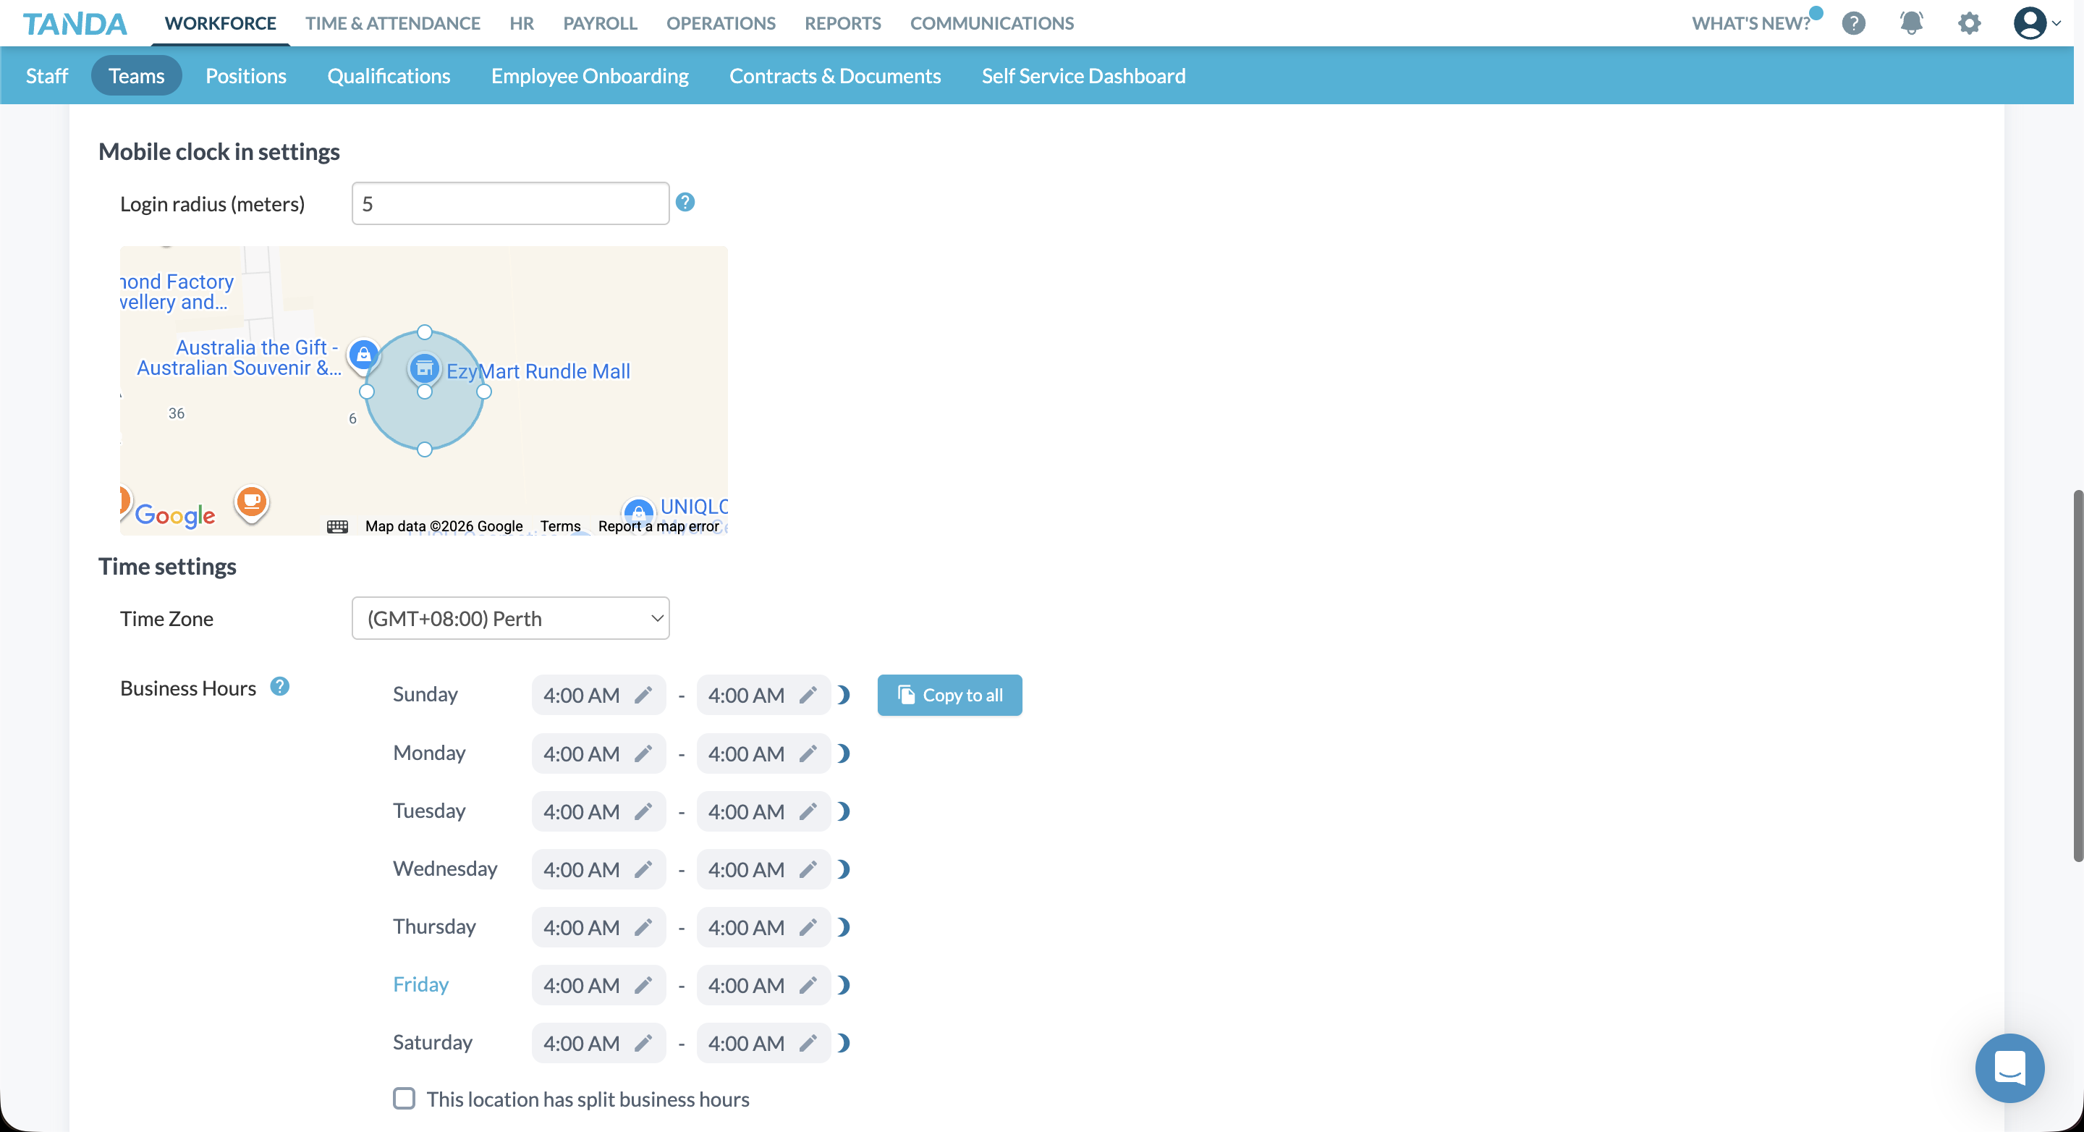Open the settings gear menu

pyautogui.click(x=1969, y=23)
